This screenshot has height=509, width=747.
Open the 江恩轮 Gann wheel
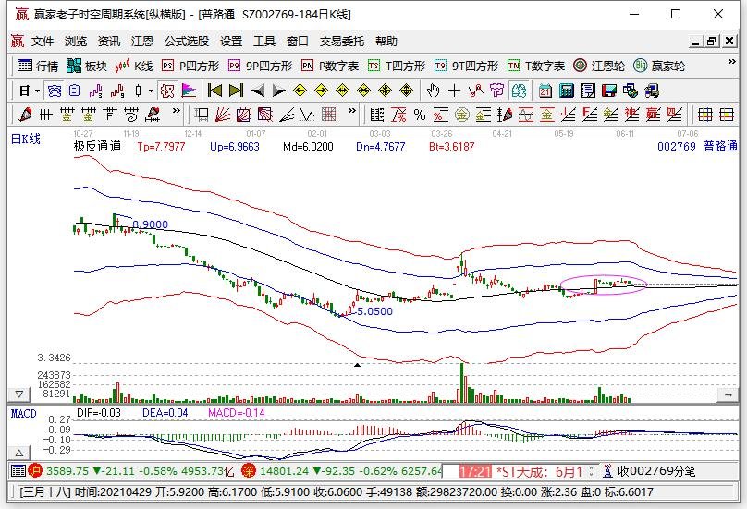599,67
